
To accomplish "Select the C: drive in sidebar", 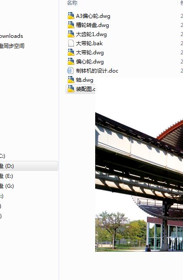I will coord(3,156).
